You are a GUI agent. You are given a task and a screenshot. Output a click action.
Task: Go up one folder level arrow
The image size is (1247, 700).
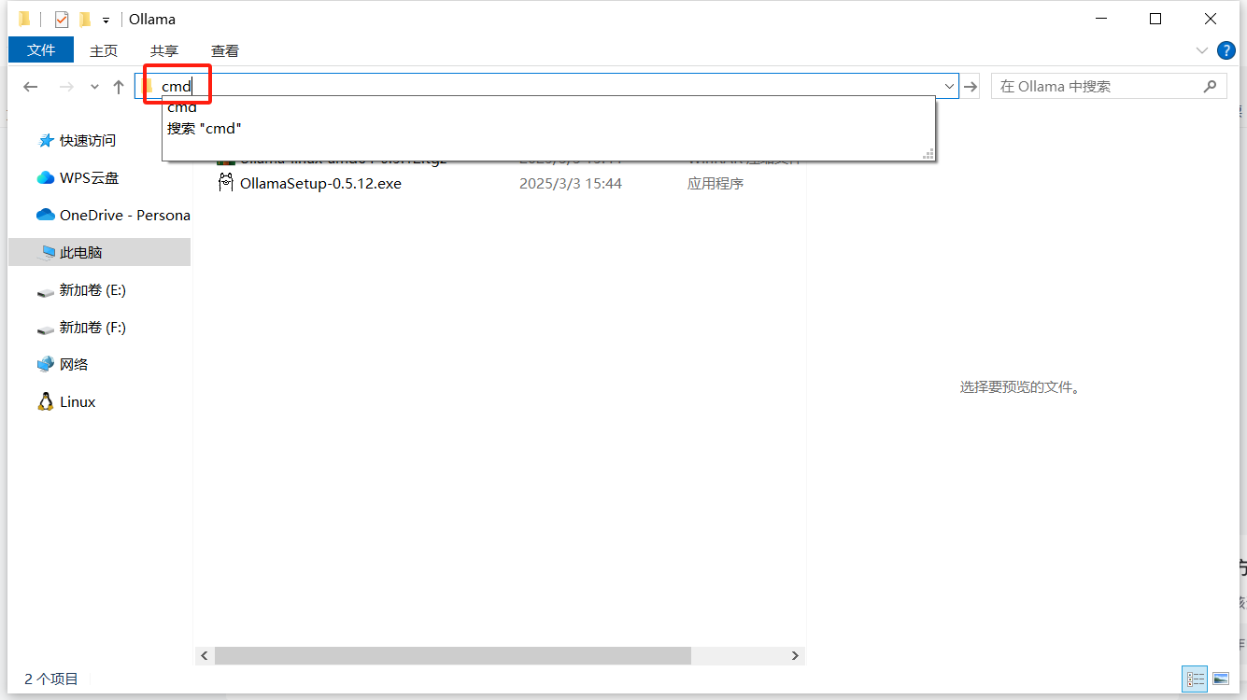pyautogui.click(x=119, y=87)
